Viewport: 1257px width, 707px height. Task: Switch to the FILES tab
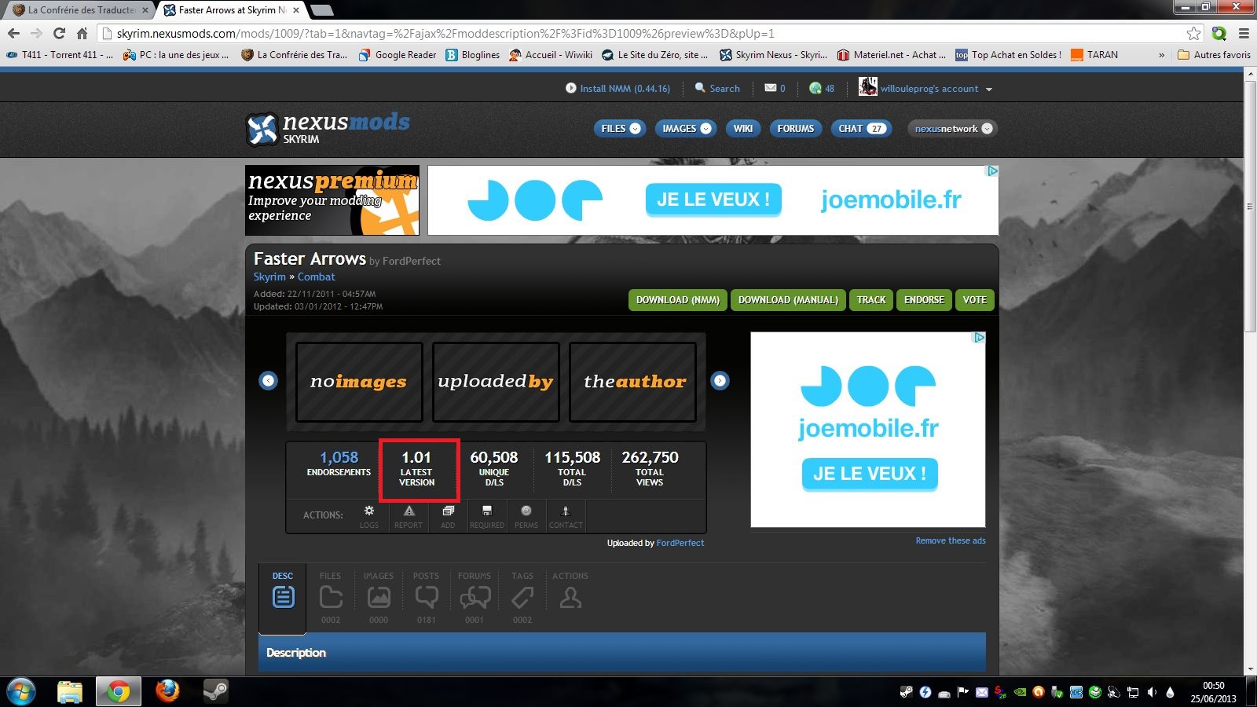pyautogui.click(x=331, y=598)
